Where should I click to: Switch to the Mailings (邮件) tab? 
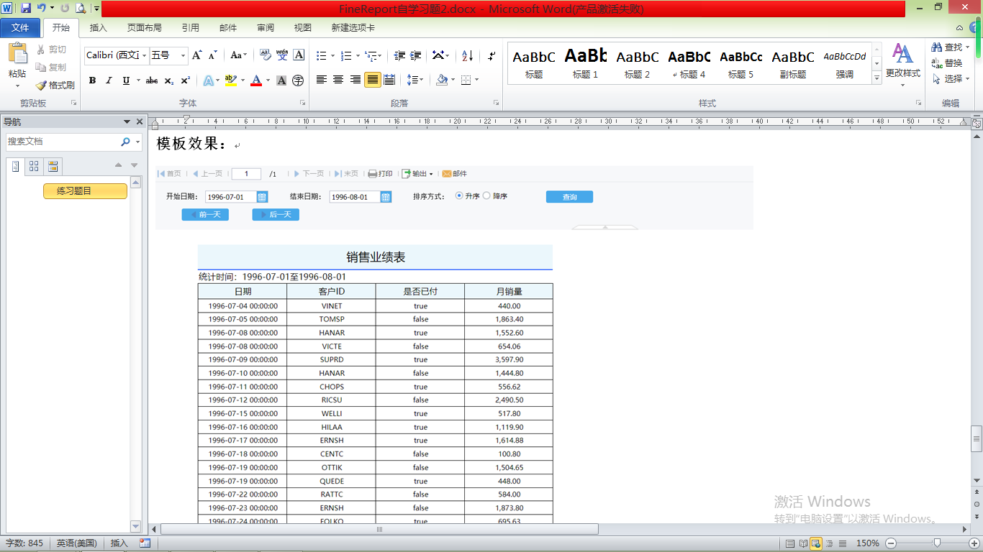(x=227, y=28)
